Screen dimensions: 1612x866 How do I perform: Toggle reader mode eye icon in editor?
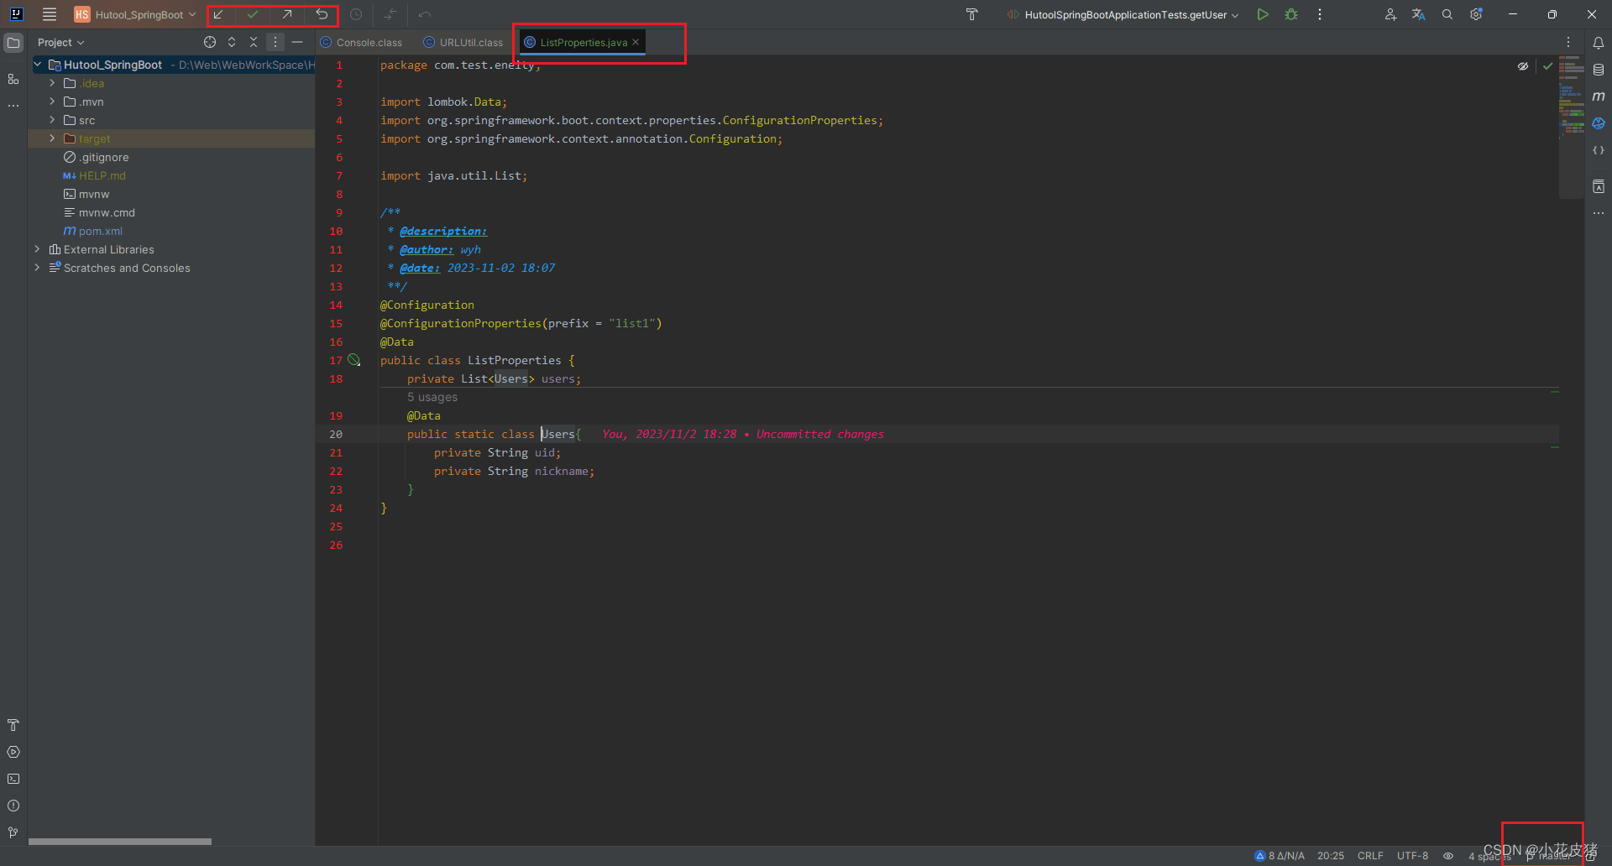pyautogui.click(x=1523, y=66)
